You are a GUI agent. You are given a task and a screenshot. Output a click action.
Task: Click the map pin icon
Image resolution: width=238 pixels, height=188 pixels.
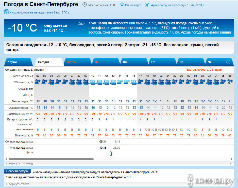coord(122,5)
